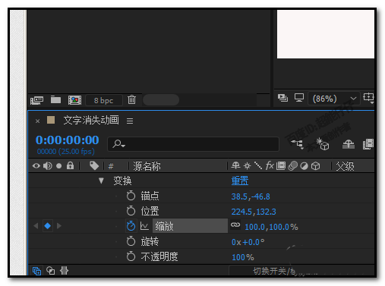Image resolution: width=385 pixels, height=286 pixels.
Task: Go to next keyframe on 缩放
Action: tap(59, 226)
